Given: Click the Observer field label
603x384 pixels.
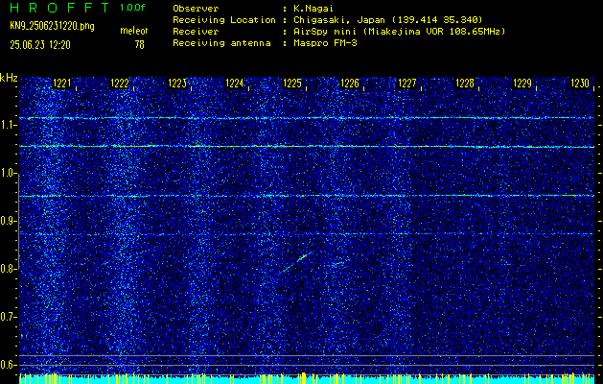Looking at the screenshot, I should [196, 9].
